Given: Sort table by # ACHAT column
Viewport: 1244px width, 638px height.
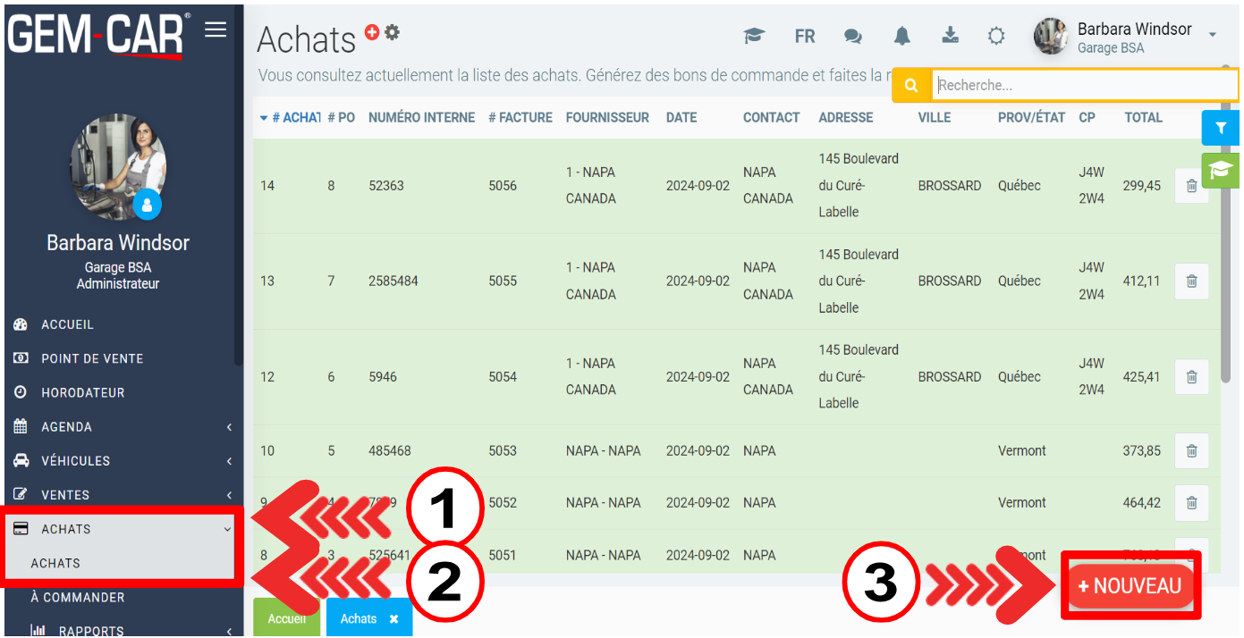Looking at the screenshot, I should click(291, 117).
